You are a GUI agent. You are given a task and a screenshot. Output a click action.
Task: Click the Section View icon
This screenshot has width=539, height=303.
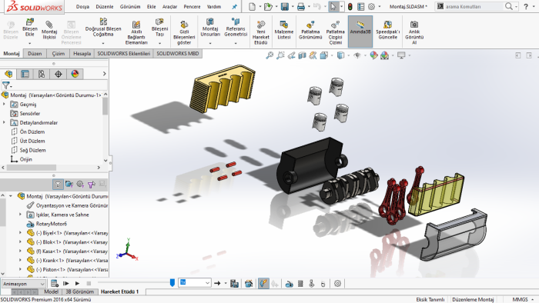(302, 55)
